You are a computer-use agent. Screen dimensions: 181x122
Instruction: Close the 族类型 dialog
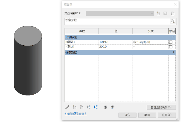175,5
